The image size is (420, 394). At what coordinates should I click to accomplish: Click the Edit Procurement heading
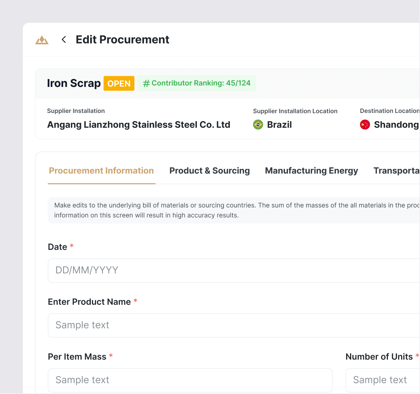click(122, 40)
